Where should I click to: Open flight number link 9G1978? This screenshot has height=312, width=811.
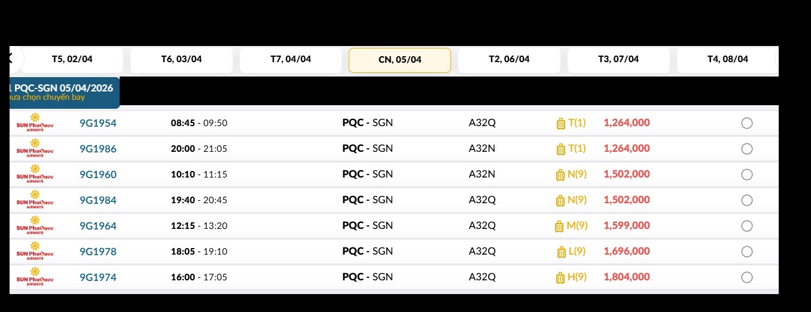tap(98, 252)
